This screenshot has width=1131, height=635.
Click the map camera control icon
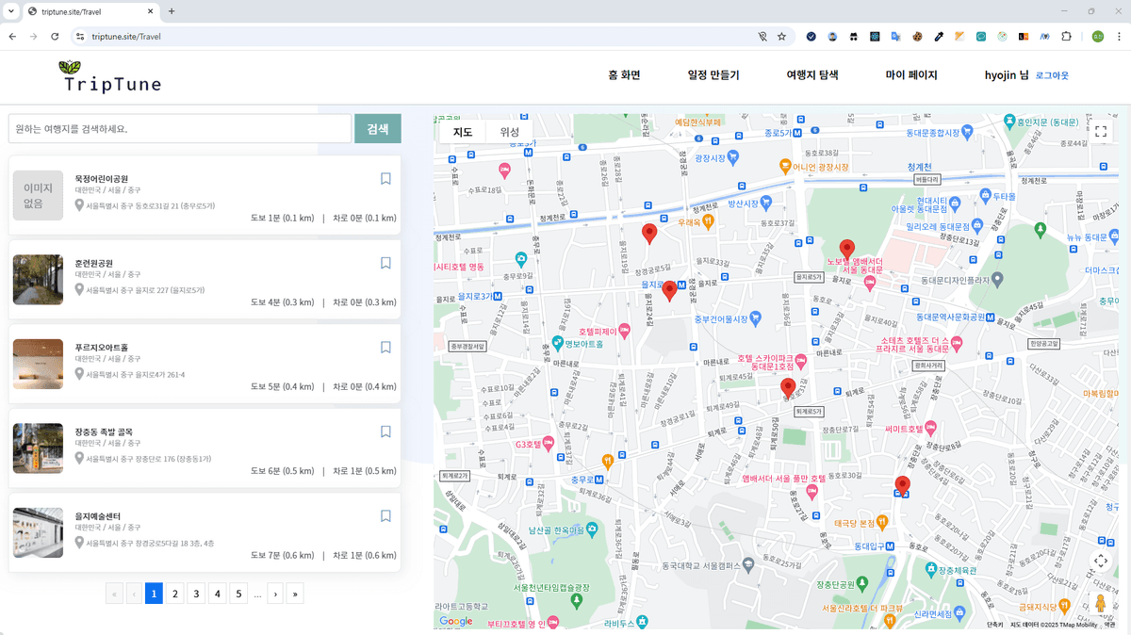point(1100,561)
